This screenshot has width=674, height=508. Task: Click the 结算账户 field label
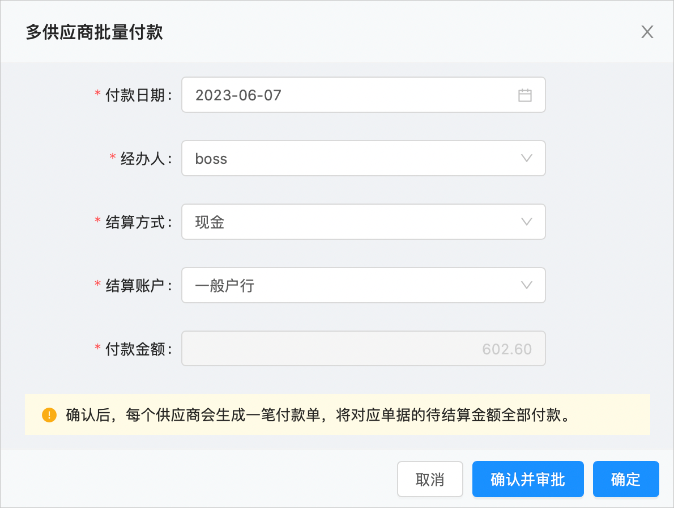click(138, 286)
